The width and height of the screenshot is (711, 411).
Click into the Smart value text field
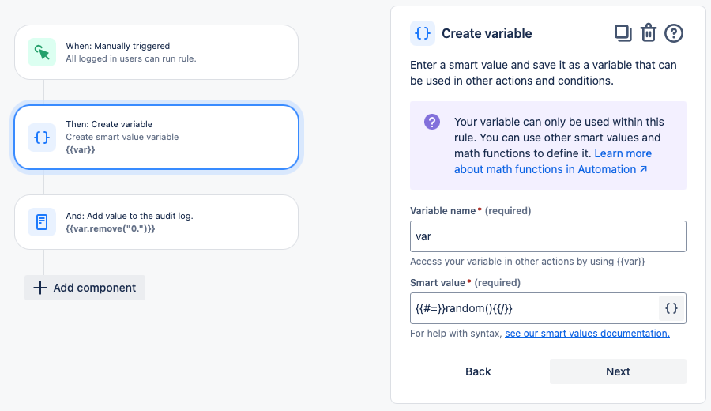tap(535, 308)
